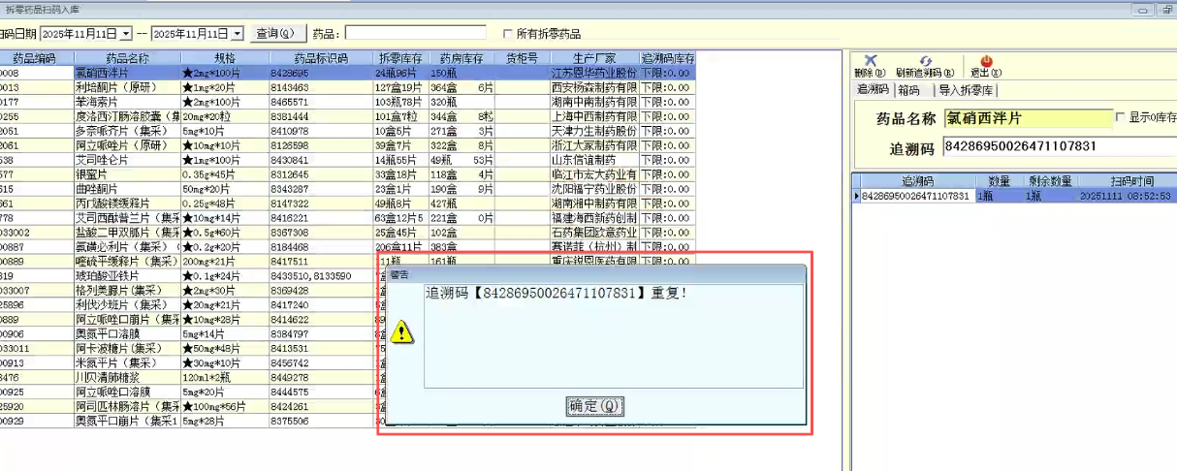Enable the 显示0库存 checkbox
Image resolution: width=1177 pixels, height=471 pixels.
(x=1121, y=117)
